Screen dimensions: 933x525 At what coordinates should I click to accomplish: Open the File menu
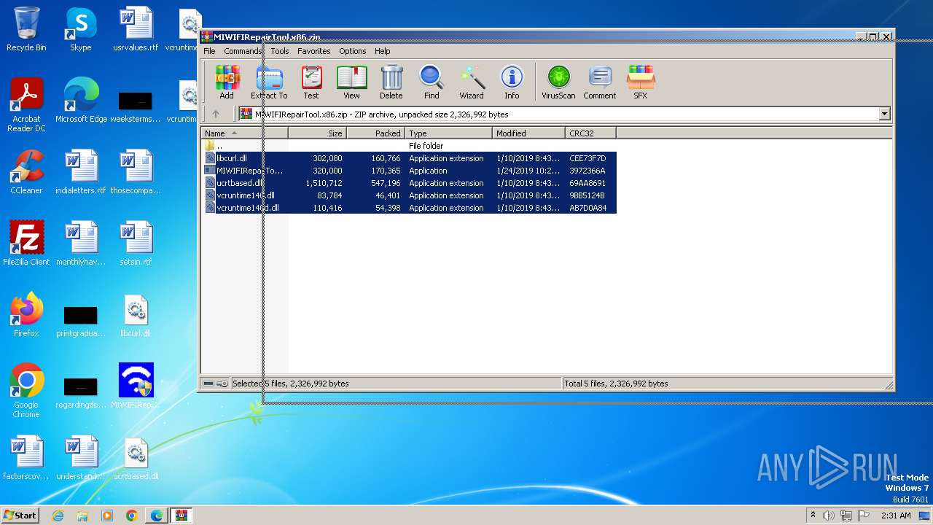[209, 51]
